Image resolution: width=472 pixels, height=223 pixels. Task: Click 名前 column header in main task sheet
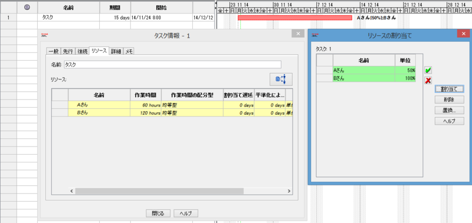pyautogui.click(x=68, y=8)
